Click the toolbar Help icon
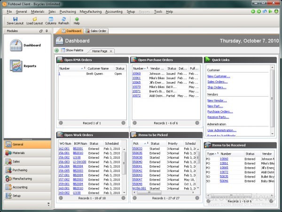This screenshot has width=282, height=212. tap(77, 19)
